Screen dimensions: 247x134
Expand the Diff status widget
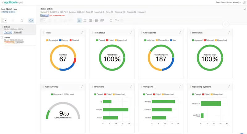point(229,33)
